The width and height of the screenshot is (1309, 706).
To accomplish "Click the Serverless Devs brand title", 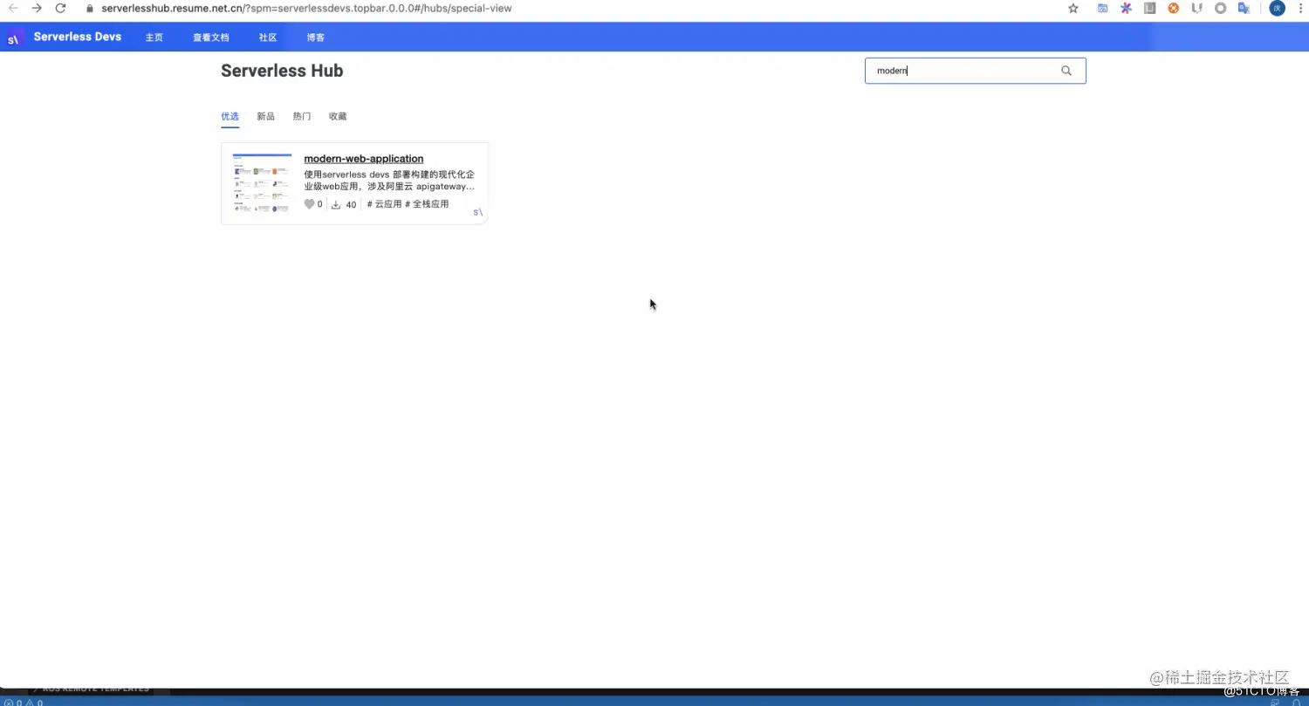I will (x=78, y=37).
